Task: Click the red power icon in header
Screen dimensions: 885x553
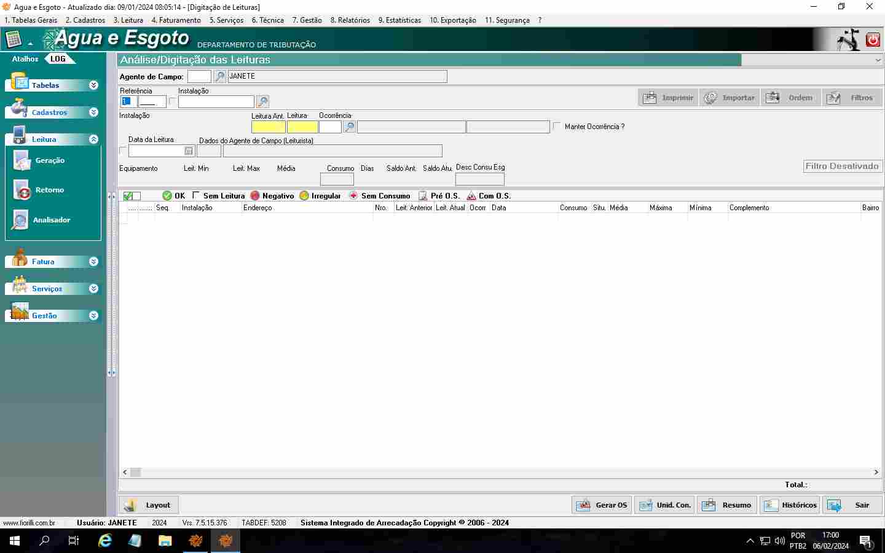Action: point(873,40)
